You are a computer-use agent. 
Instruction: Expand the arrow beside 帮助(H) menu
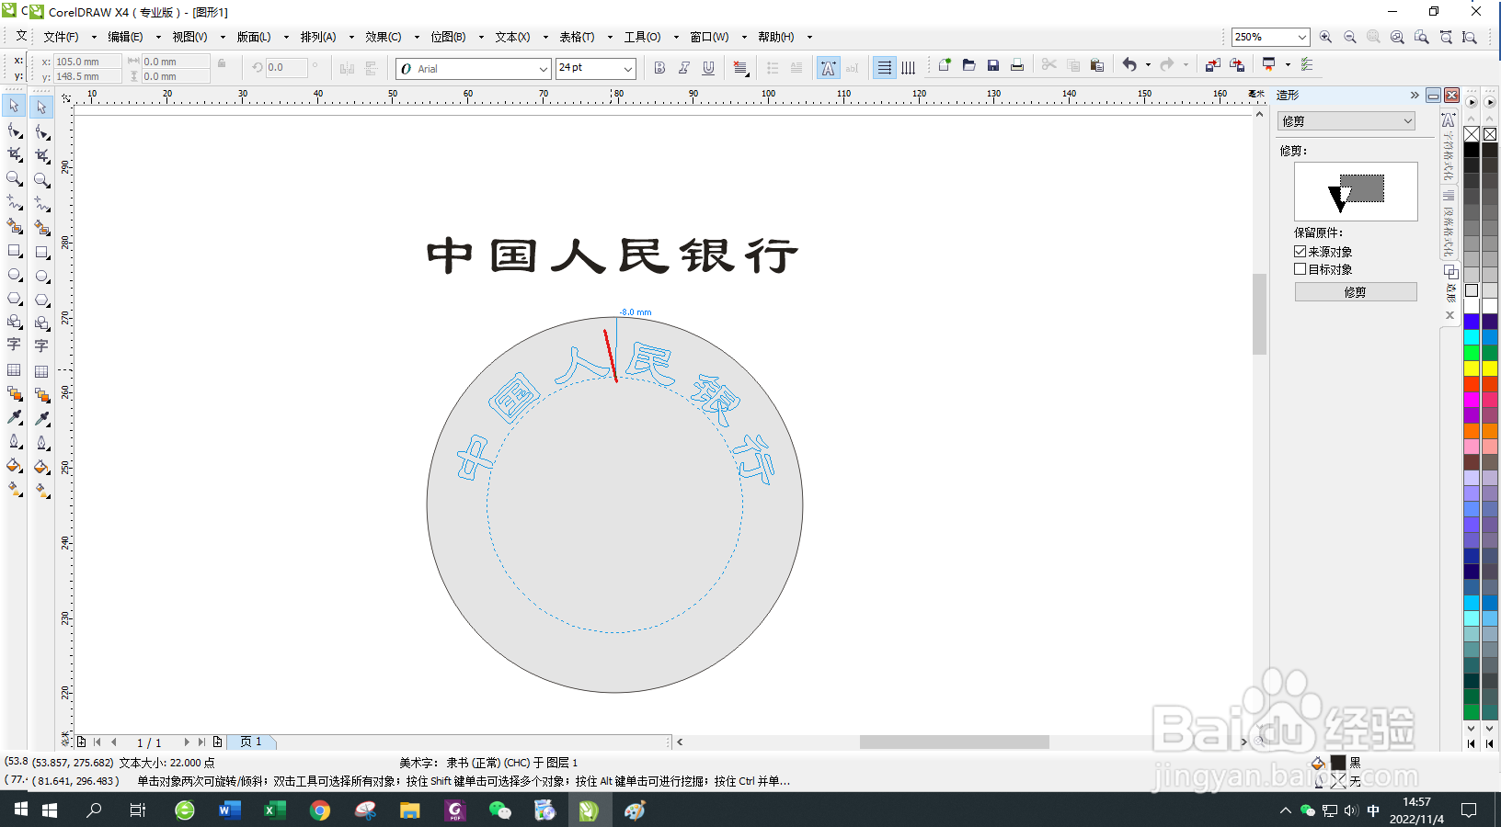pyautogui.click(x=809, y=37)
